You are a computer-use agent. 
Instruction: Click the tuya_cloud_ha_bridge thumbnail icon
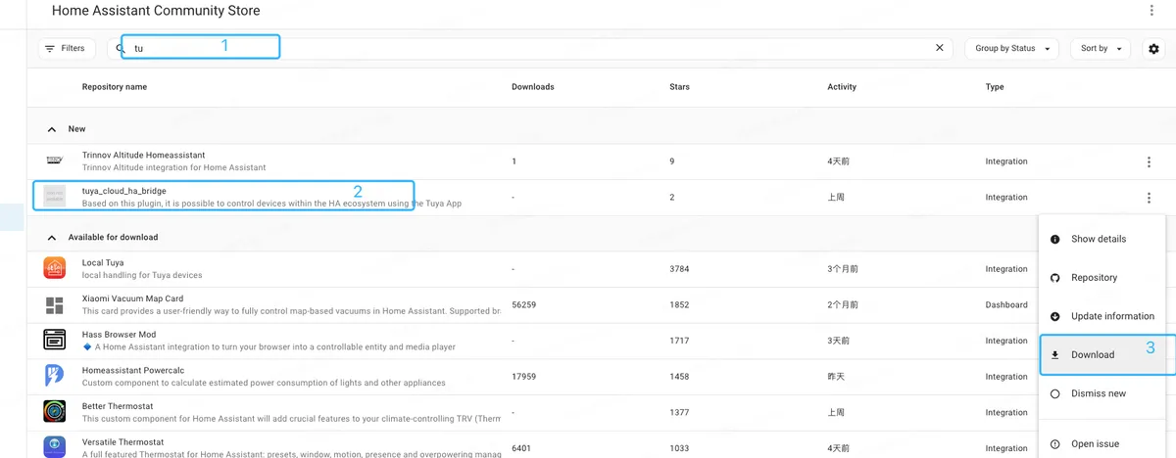click(x=55, y=196)
